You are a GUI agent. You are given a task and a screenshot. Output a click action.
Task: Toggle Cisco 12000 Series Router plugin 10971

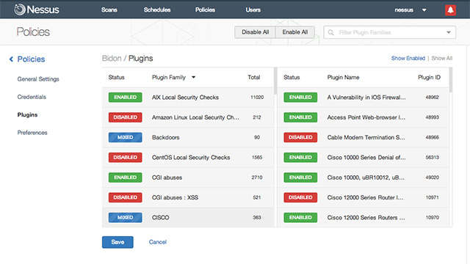(x=300, y=197)
